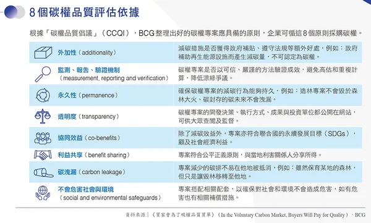
Task: Click the balance scales transparency icon
Action: (43, 116)
